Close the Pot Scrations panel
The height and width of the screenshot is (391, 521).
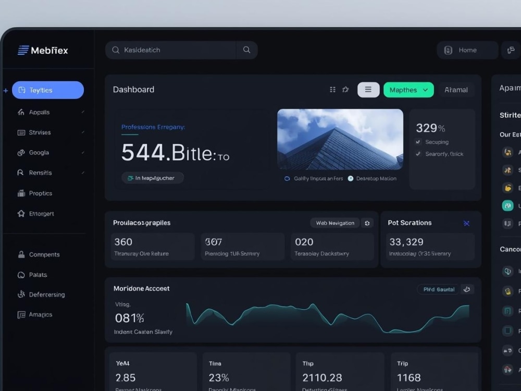[466, 224]
